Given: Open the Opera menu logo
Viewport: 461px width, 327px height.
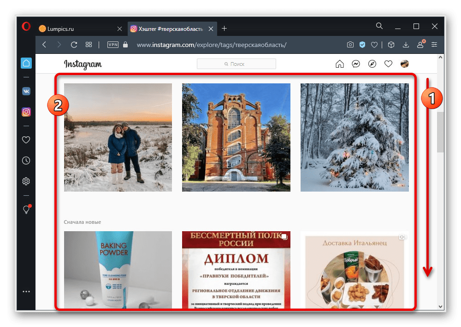Looking at the screenshot, I should coord(26,26).
